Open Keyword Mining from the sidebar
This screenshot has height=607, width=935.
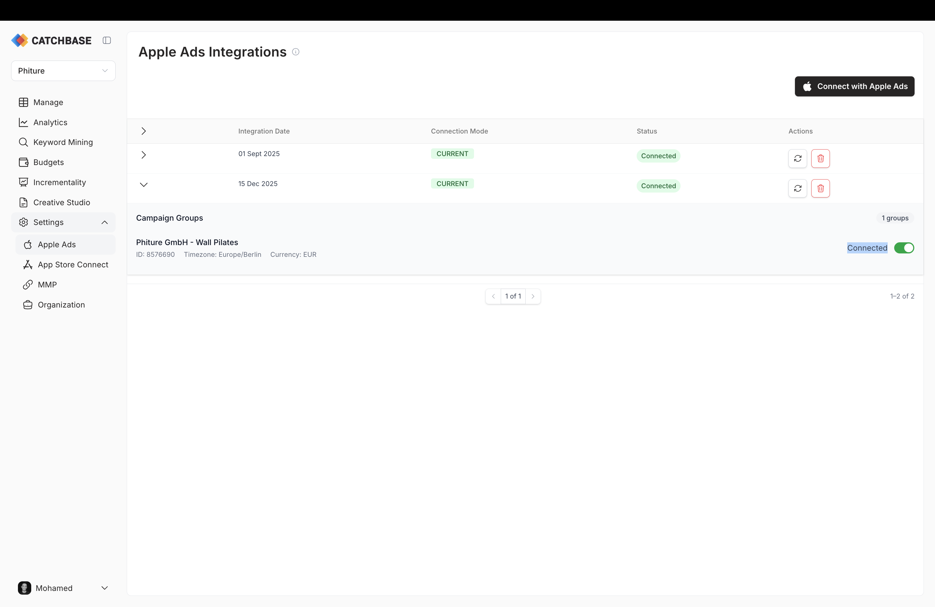pyautogui.click(x=63, y=142)
